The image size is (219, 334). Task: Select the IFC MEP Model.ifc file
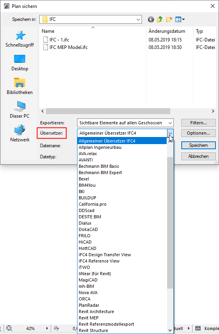point(65,47)
